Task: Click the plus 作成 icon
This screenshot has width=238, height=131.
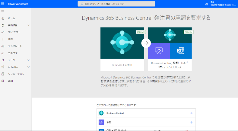Action: (x=3, y=39)
